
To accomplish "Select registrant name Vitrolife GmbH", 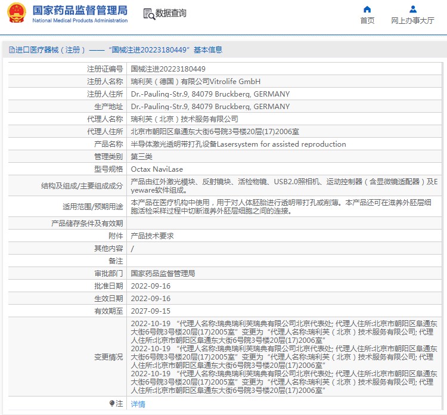I will [x=195, y=82].
